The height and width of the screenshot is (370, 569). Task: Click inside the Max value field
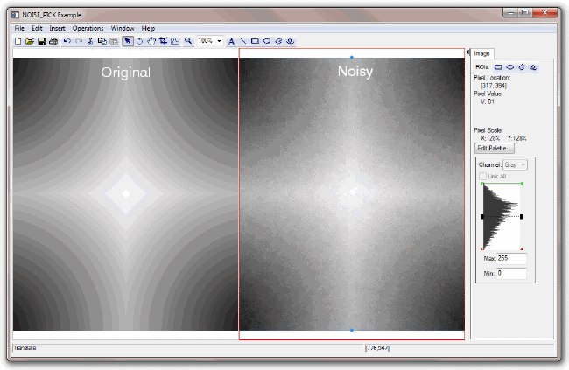tap(511, 259)
